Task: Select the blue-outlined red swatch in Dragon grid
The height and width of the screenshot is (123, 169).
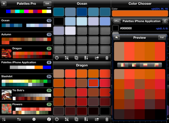Action: pyautogui.click(x=93, y=83)
